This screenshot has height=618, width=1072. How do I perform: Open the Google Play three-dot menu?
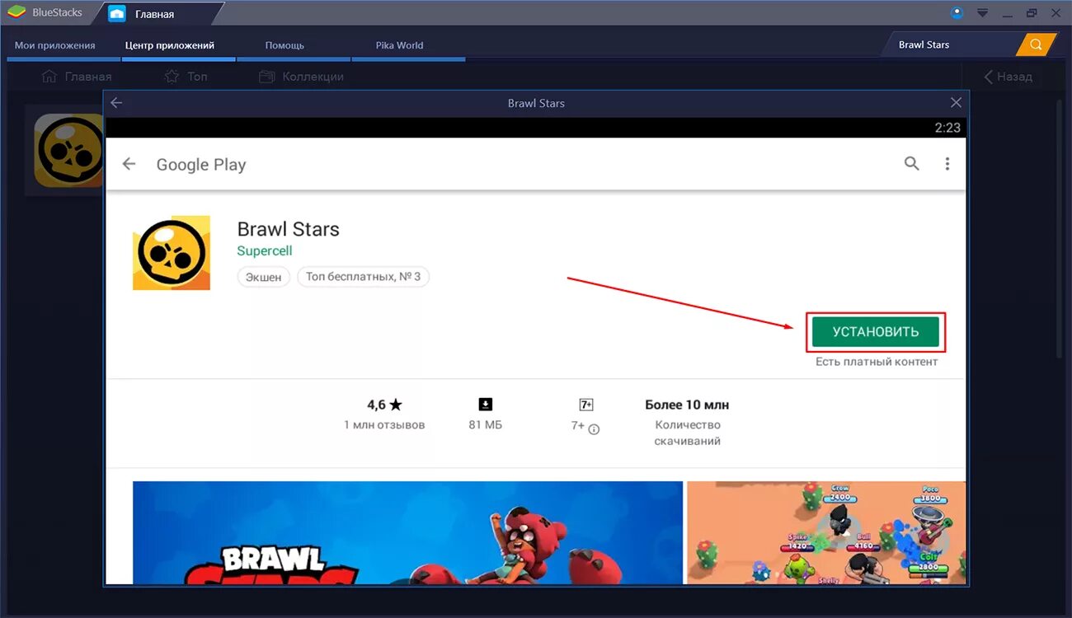click(947, 164)
